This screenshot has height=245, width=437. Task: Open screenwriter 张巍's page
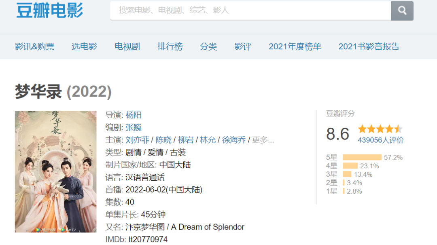134,127
